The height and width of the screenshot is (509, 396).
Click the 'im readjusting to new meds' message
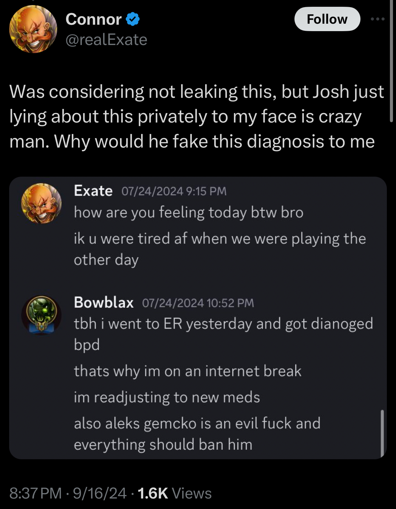click(x=167, y=397)
